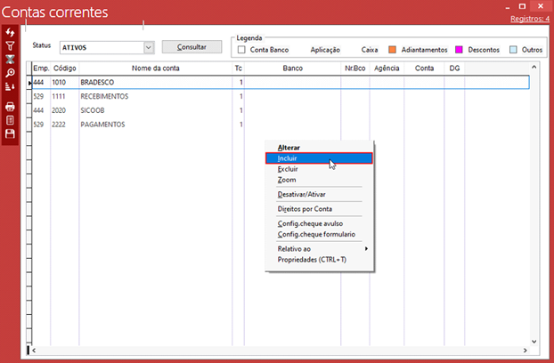Open the Status dropdown showing ATIVOS
554x363 pixels.
(148, 47)
